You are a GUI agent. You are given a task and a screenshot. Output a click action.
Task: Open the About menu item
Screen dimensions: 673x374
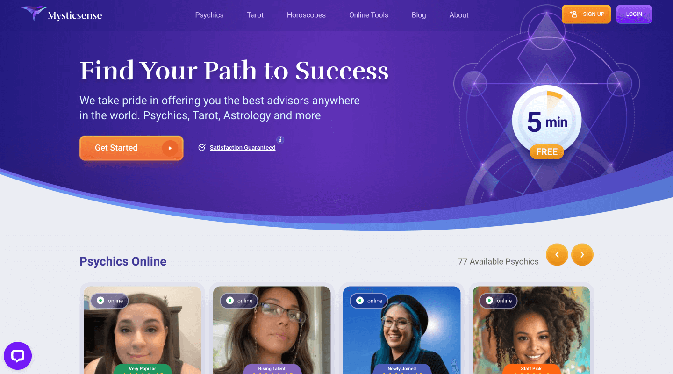[459, 15]
